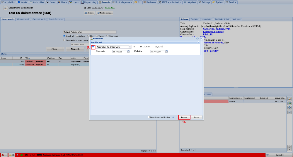Click the department search icon button

coord(5,8)
